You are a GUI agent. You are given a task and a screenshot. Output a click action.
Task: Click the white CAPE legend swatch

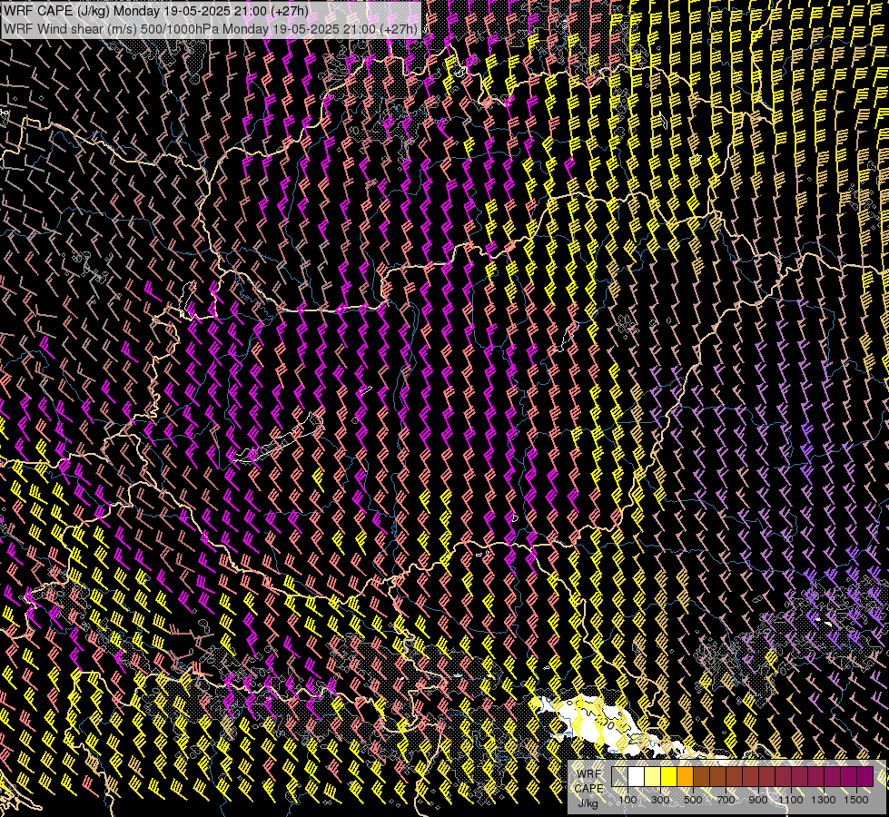[637, 776]
